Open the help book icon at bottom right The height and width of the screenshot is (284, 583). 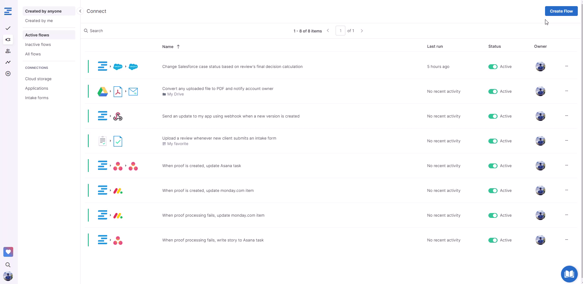pyautogui.click(x=569, y=274)
